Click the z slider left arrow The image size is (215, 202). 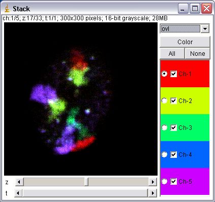[19, 182]
